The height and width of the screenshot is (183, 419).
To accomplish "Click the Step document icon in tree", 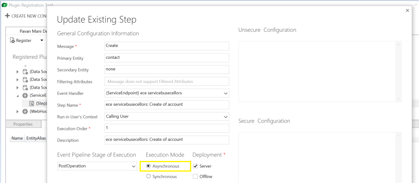I will pyautogui.click(x=32, y=103).
